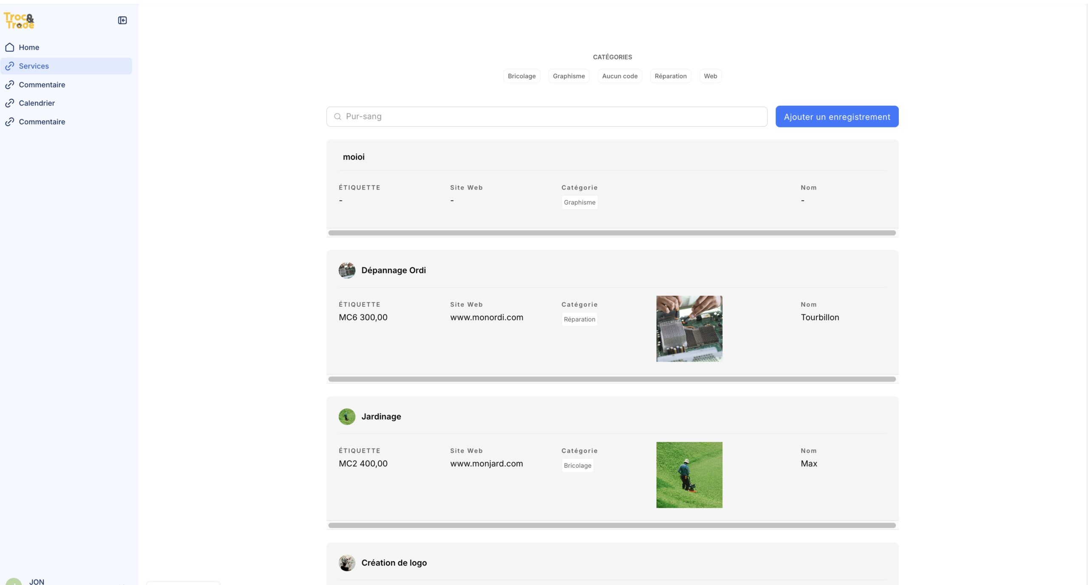Click the Jardinage round avatar icon
The height and width of the screenshot is (585, 1088).
click(x=347, y=416)
